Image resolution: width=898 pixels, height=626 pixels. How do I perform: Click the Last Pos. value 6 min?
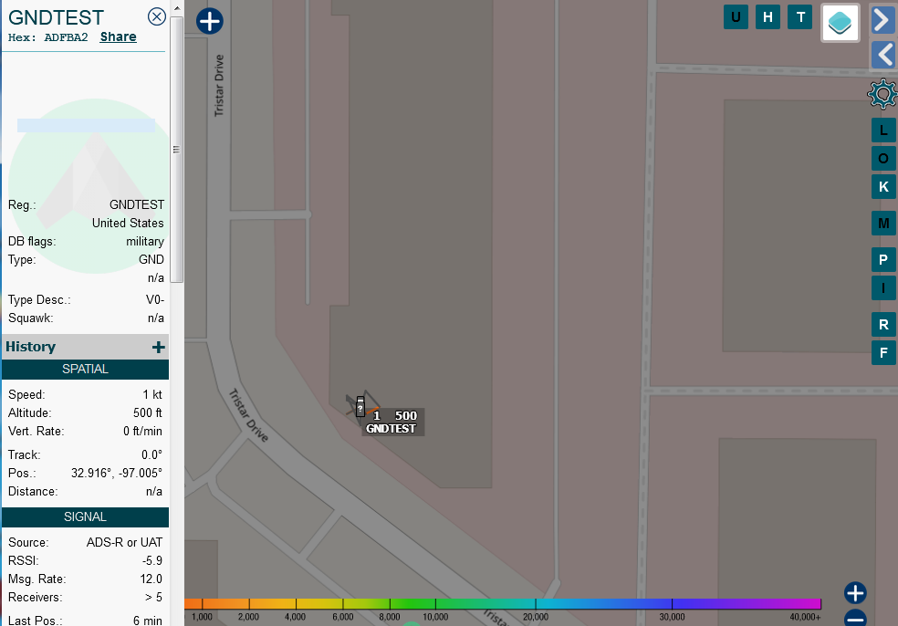pyautogui.click(x=148, y=621)
